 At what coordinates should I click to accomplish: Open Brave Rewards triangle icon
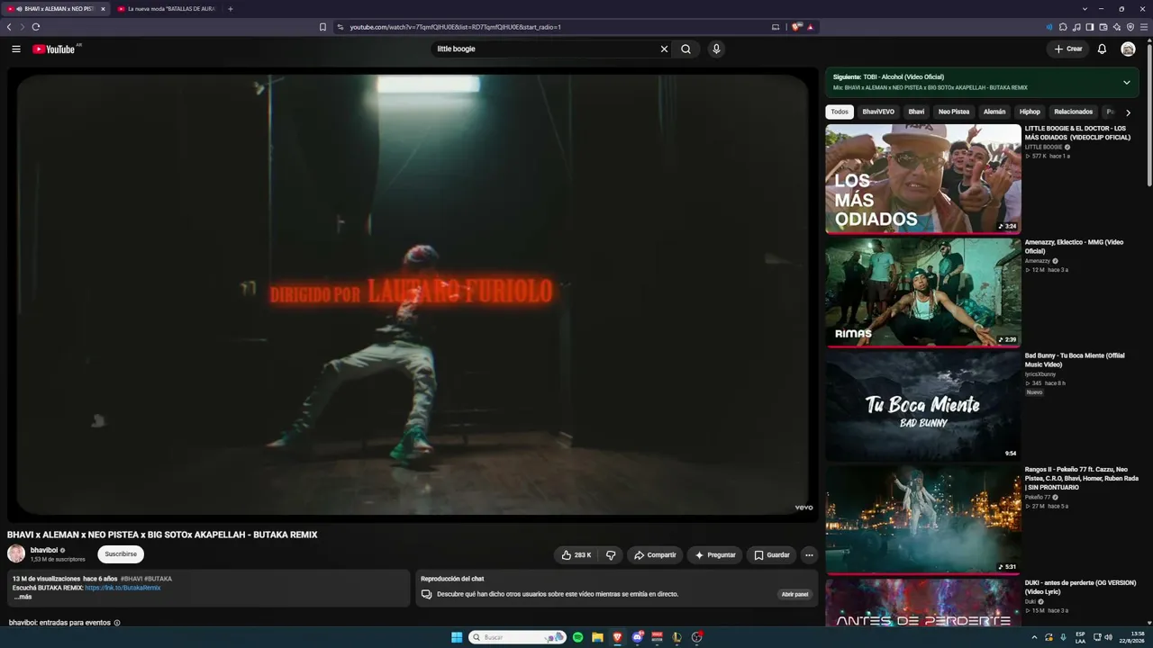click(810, 27)
